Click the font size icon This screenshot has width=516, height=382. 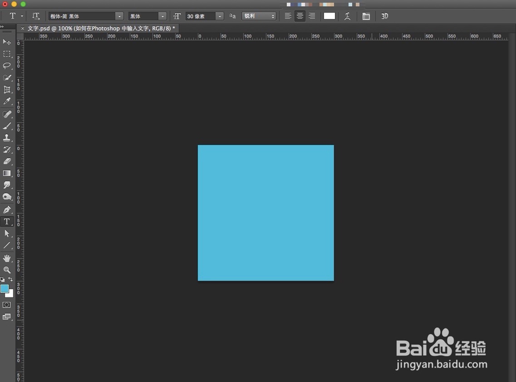pos(177,16)
